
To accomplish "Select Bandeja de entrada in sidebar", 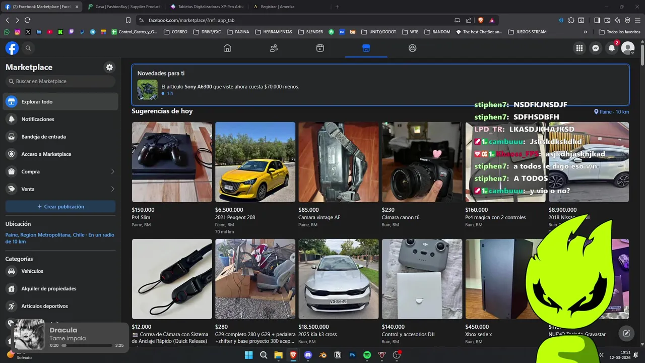I will pyautogui.click(x=43, y=137).
